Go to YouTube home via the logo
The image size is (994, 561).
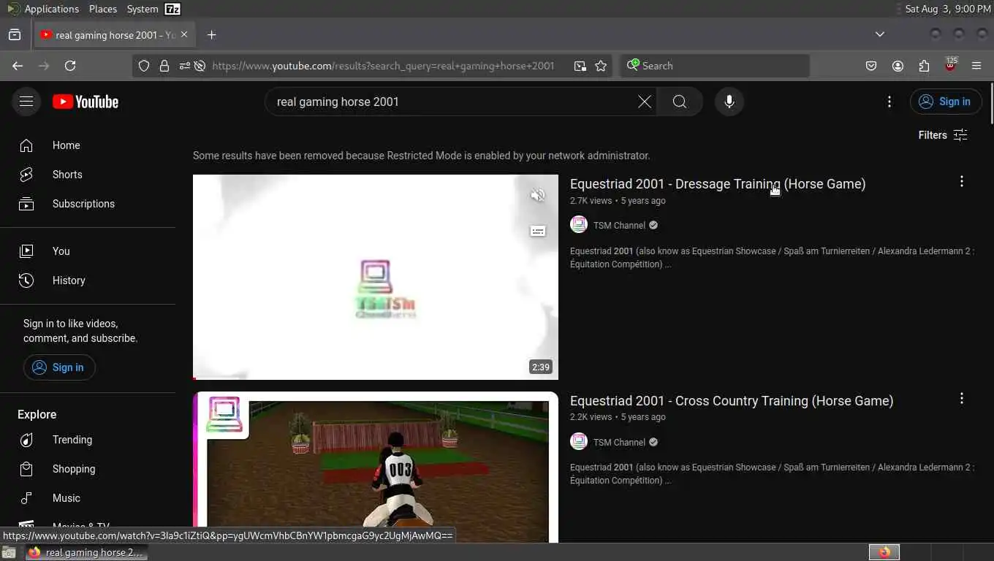point(86,102)
